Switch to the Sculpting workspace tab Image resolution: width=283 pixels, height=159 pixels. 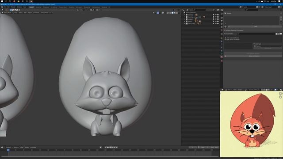46,7
